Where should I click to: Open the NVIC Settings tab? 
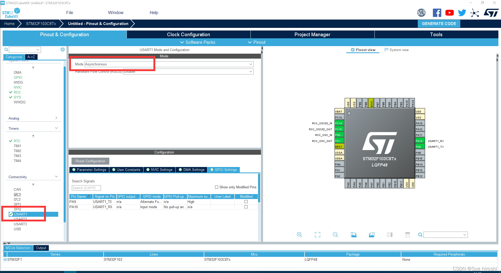(159, 170)
